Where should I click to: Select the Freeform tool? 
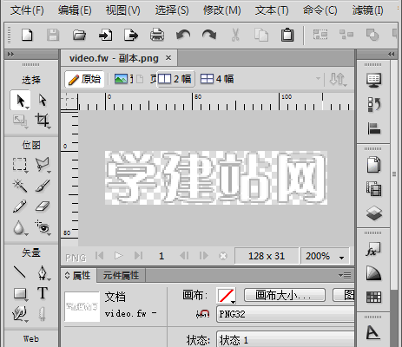[20, 314]
